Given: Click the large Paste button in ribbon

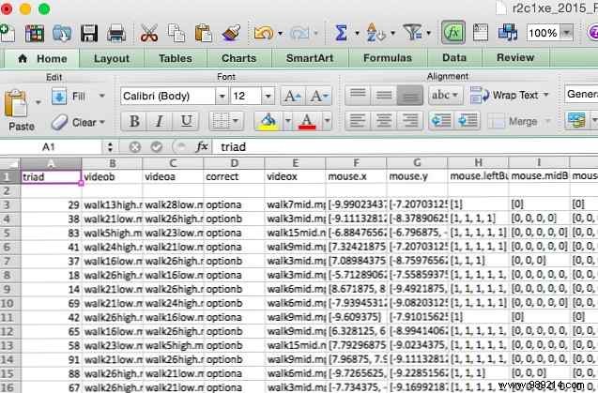Looking at the screenshot, I should pyautogui.click(x=18, y=110).
